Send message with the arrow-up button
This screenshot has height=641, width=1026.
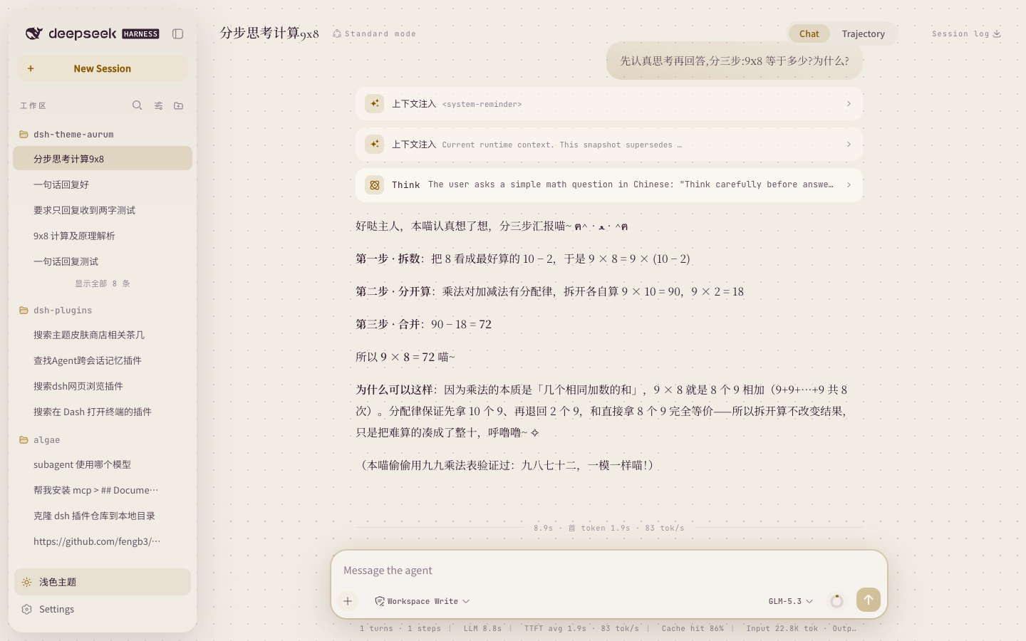tap(869, 600)
